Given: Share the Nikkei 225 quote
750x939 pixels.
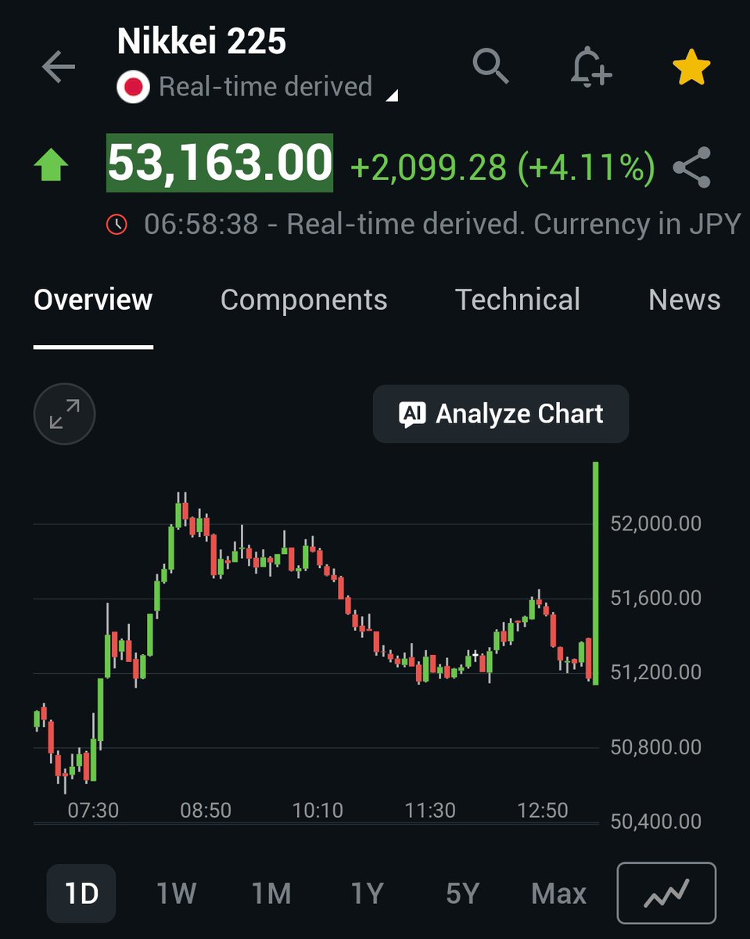Looking at the screenshot, I should [x=692, y=167].
